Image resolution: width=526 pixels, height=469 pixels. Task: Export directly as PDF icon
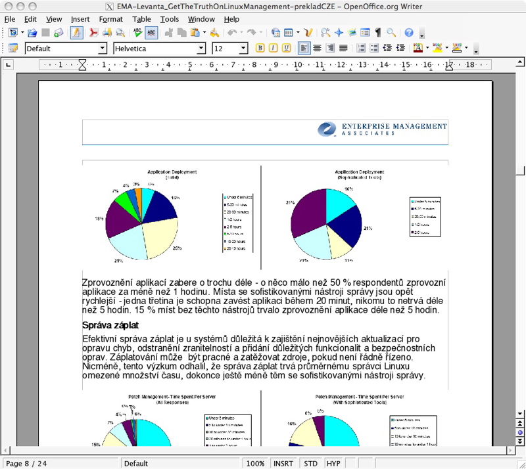click(93, 33)
